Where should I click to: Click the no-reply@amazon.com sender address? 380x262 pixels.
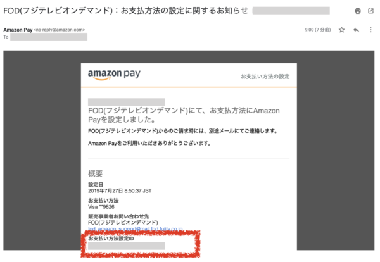tap(60, 30)
